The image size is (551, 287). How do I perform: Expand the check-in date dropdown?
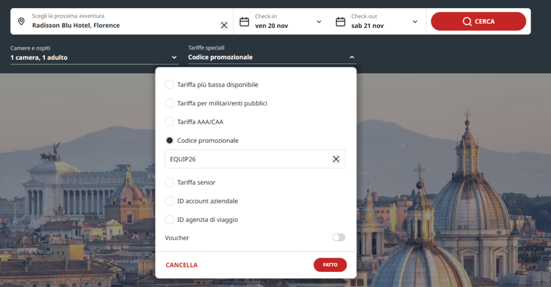(x=319, y=22)
